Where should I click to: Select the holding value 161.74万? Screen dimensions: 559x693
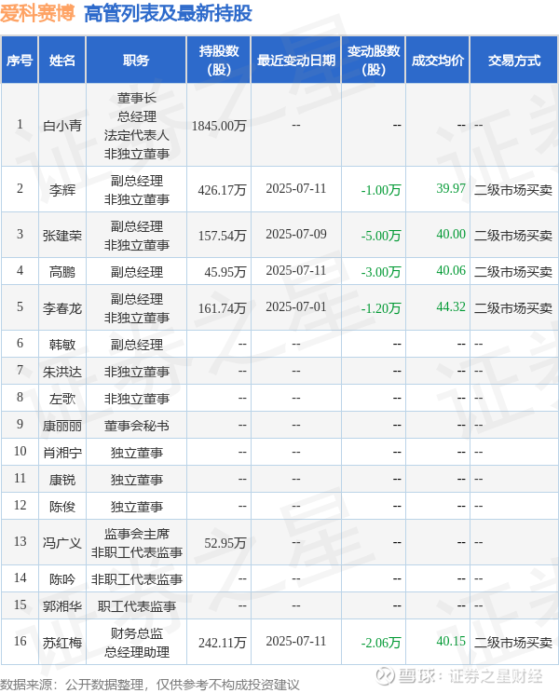coord(222,308)
